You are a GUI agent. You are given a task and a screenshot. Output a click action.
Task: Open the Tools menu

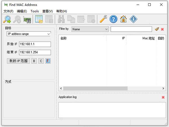[x=35, y=11]
